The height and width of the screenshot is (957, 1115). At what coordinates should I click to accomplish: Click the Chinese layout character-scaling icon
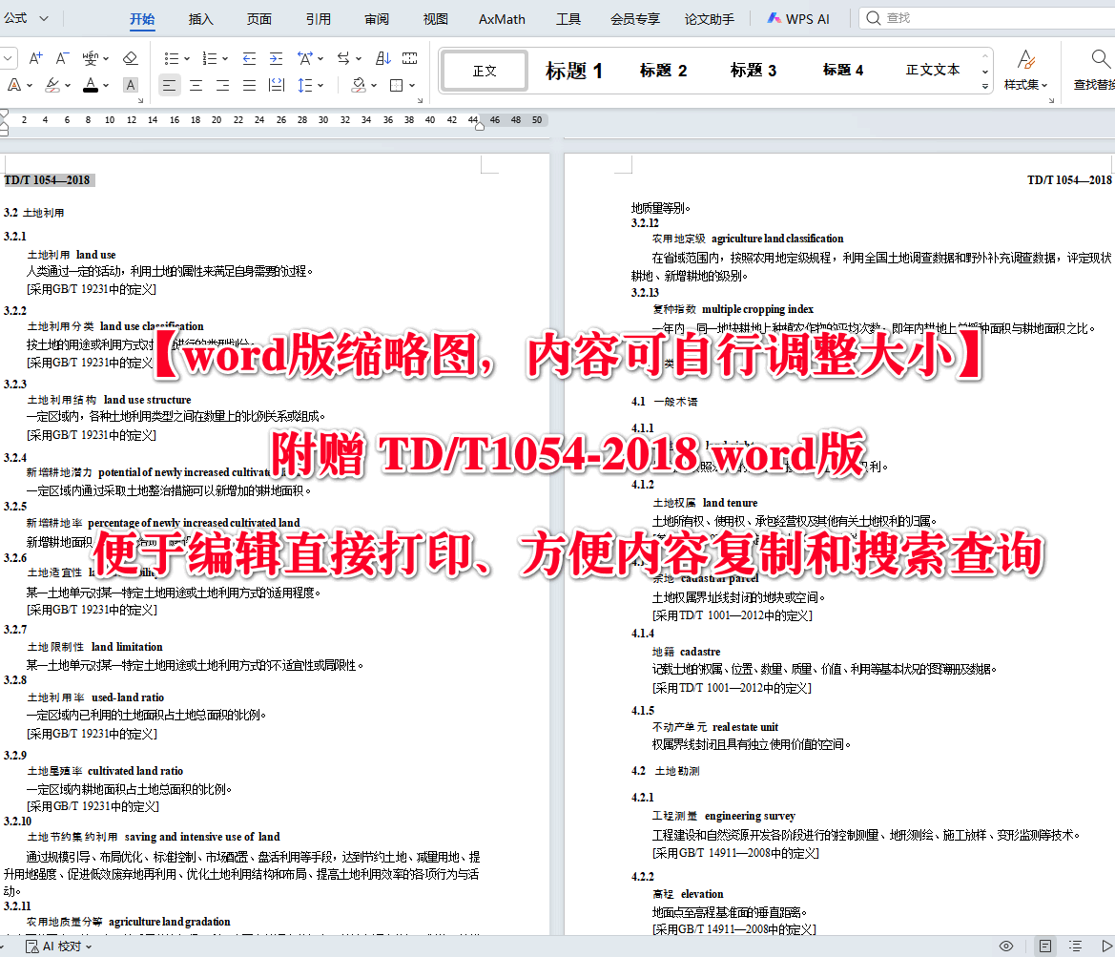point(305,58)
